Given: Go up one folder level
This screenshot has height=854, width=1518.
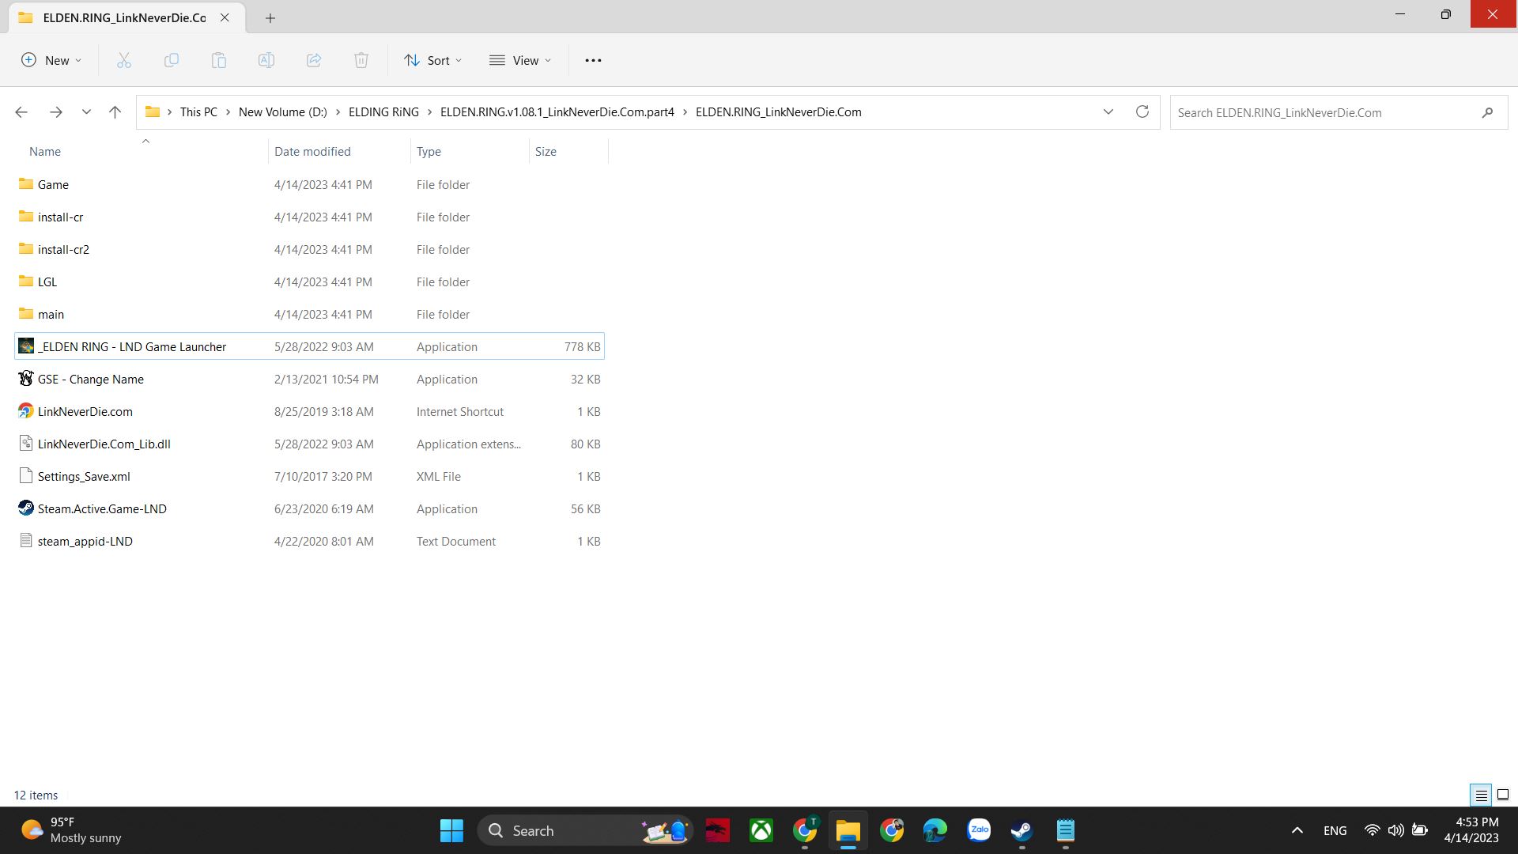Looking at the screenshot, I should [x=115, y=112].
